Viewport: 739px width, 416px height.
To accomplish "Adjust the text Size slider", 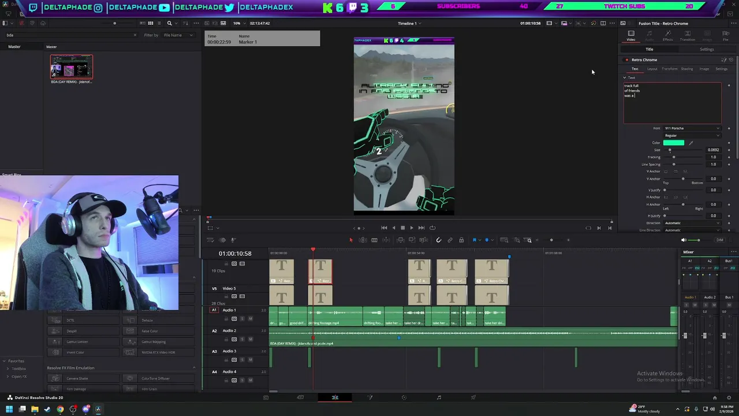I will [684, 150].
